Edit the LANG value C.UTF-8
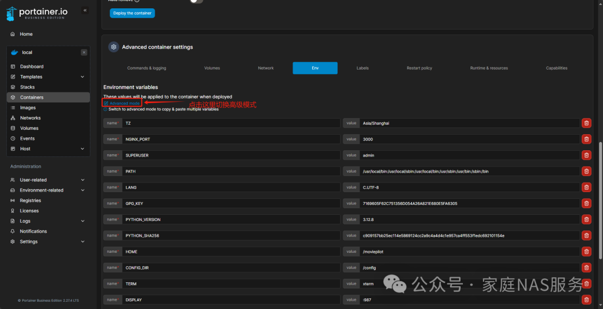 (x=470, y=188)
